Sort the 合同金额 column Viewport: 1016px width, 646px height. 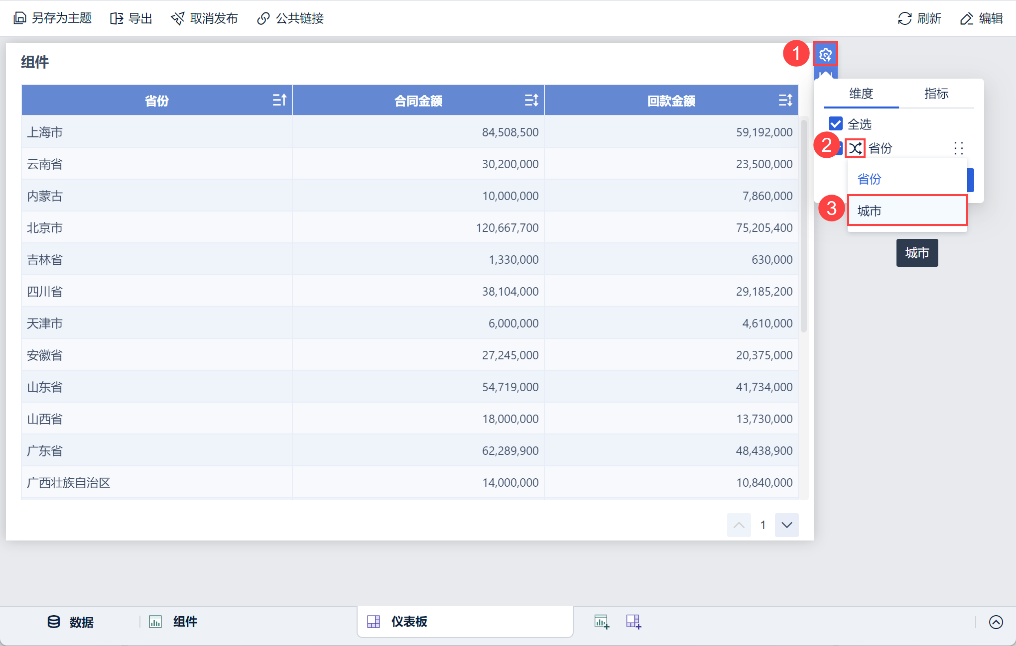point(531,101)
